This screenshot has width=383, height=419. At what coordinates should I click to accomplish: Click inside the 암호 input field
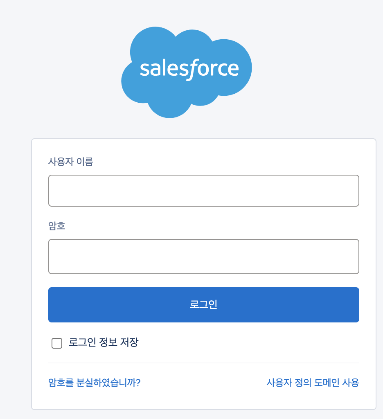[203, 257]
